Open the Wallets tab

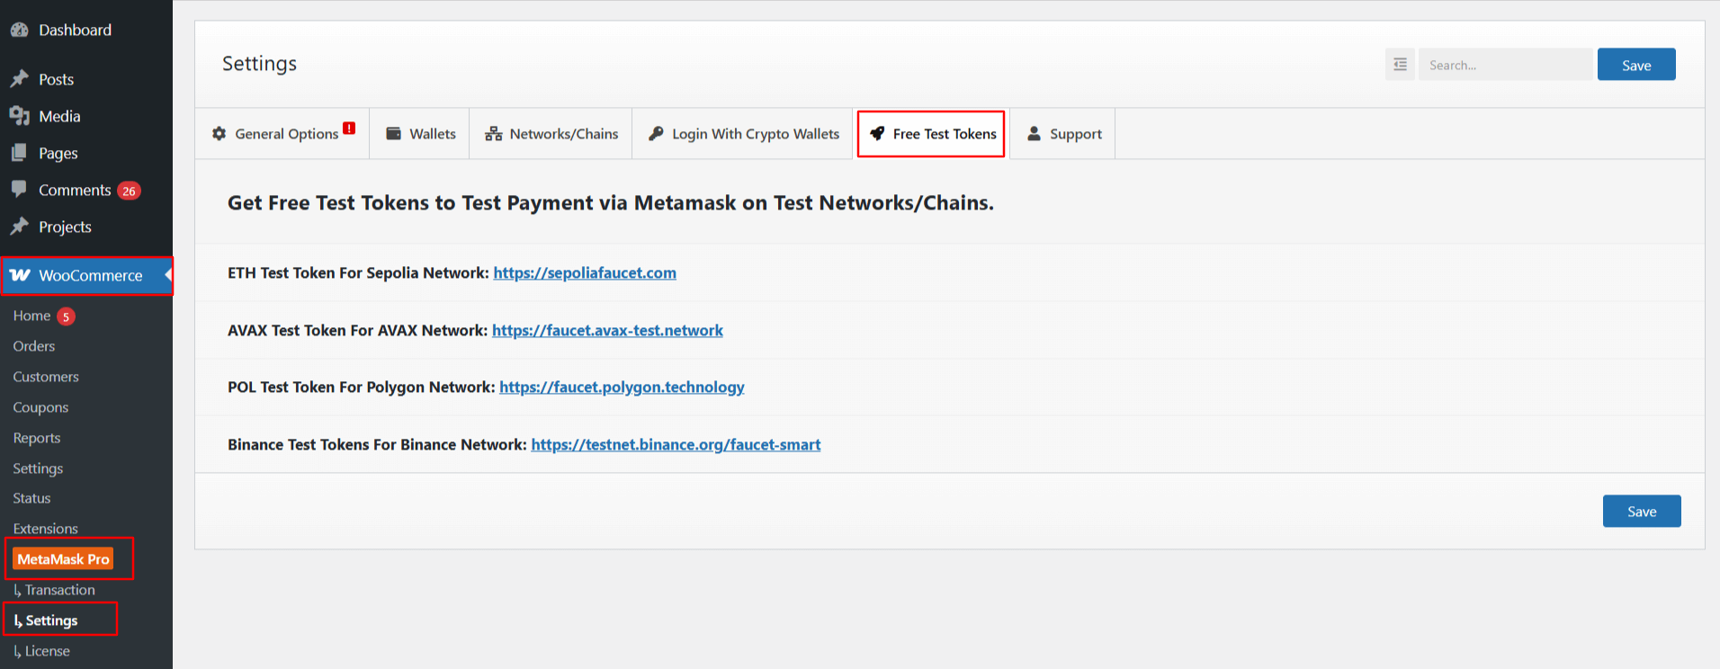(420, 134)
